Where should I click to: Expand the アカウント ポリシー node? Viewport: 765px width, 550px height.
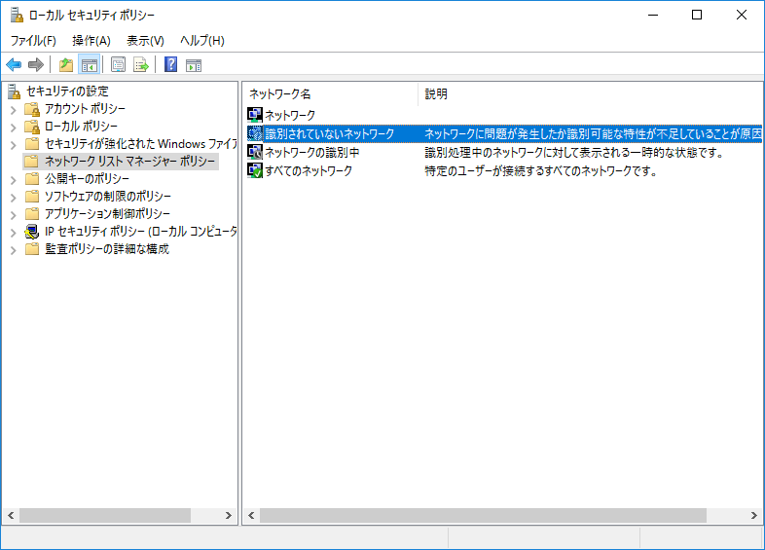pos(14,110)
